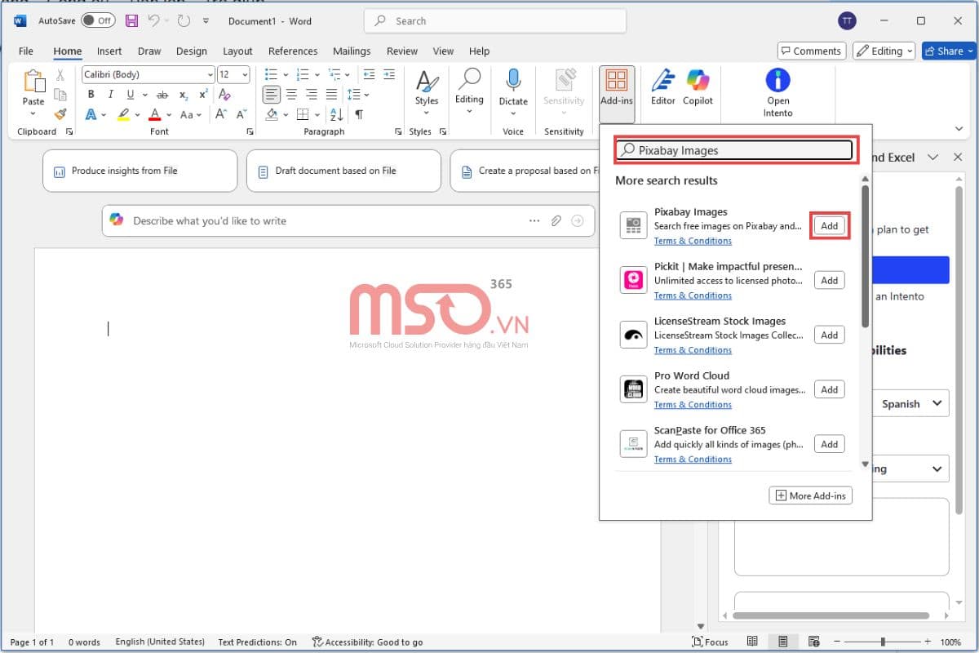Click the Cut scissors icon
This screenshot has height=653, width=979.
(x=60, y=75)
